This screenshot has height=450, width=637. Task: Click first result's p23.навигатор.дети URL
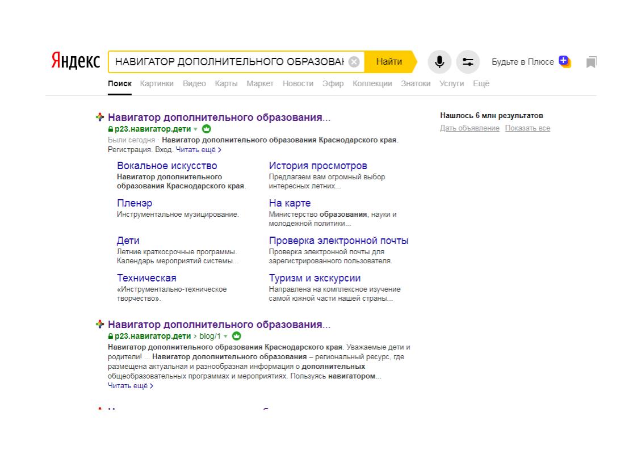[x=153, y=129]
